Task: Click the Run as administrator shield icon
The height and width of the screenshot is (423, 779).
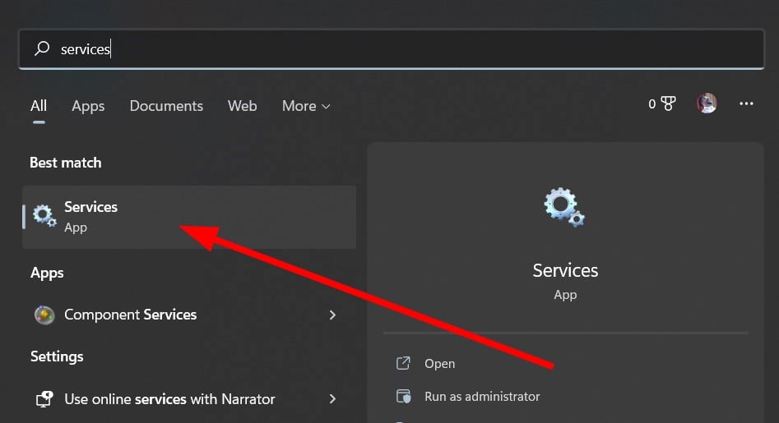Action: (403, 396)
